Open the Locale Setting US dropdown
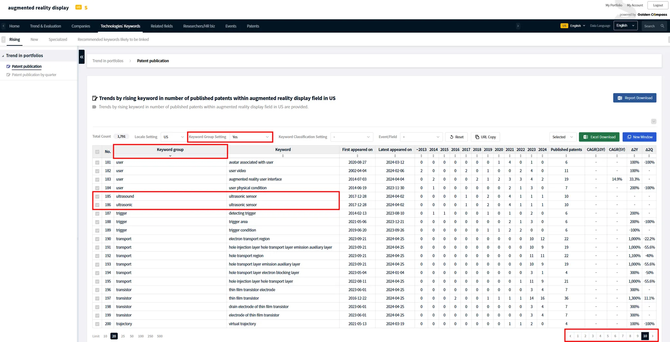The height and width of the screenshot is (342, 670). (173, 137)
